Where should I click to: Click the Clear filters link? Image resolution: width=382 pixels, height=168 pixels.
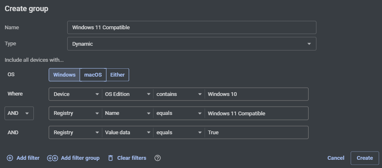tap(132, 158)
